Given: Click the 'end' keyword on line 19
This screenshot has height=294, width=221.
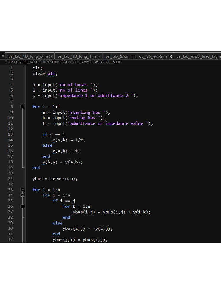Looking at the screenshot, I should (36, 168).
